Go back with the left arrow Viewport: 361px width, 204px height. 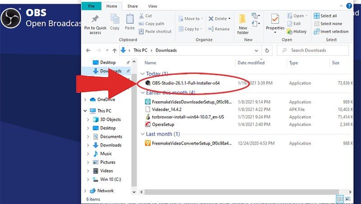88,50
